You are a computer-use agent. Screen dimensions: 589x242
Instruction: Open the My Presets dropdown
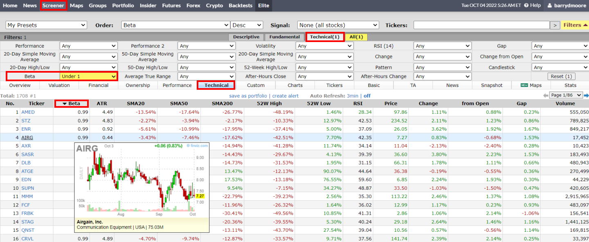pyautogui.click(x=46, y=24)
